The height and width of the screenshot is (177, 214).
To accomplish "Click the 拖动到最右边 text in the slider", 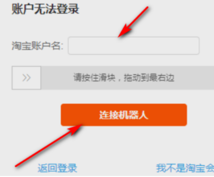I will point(149,78).
